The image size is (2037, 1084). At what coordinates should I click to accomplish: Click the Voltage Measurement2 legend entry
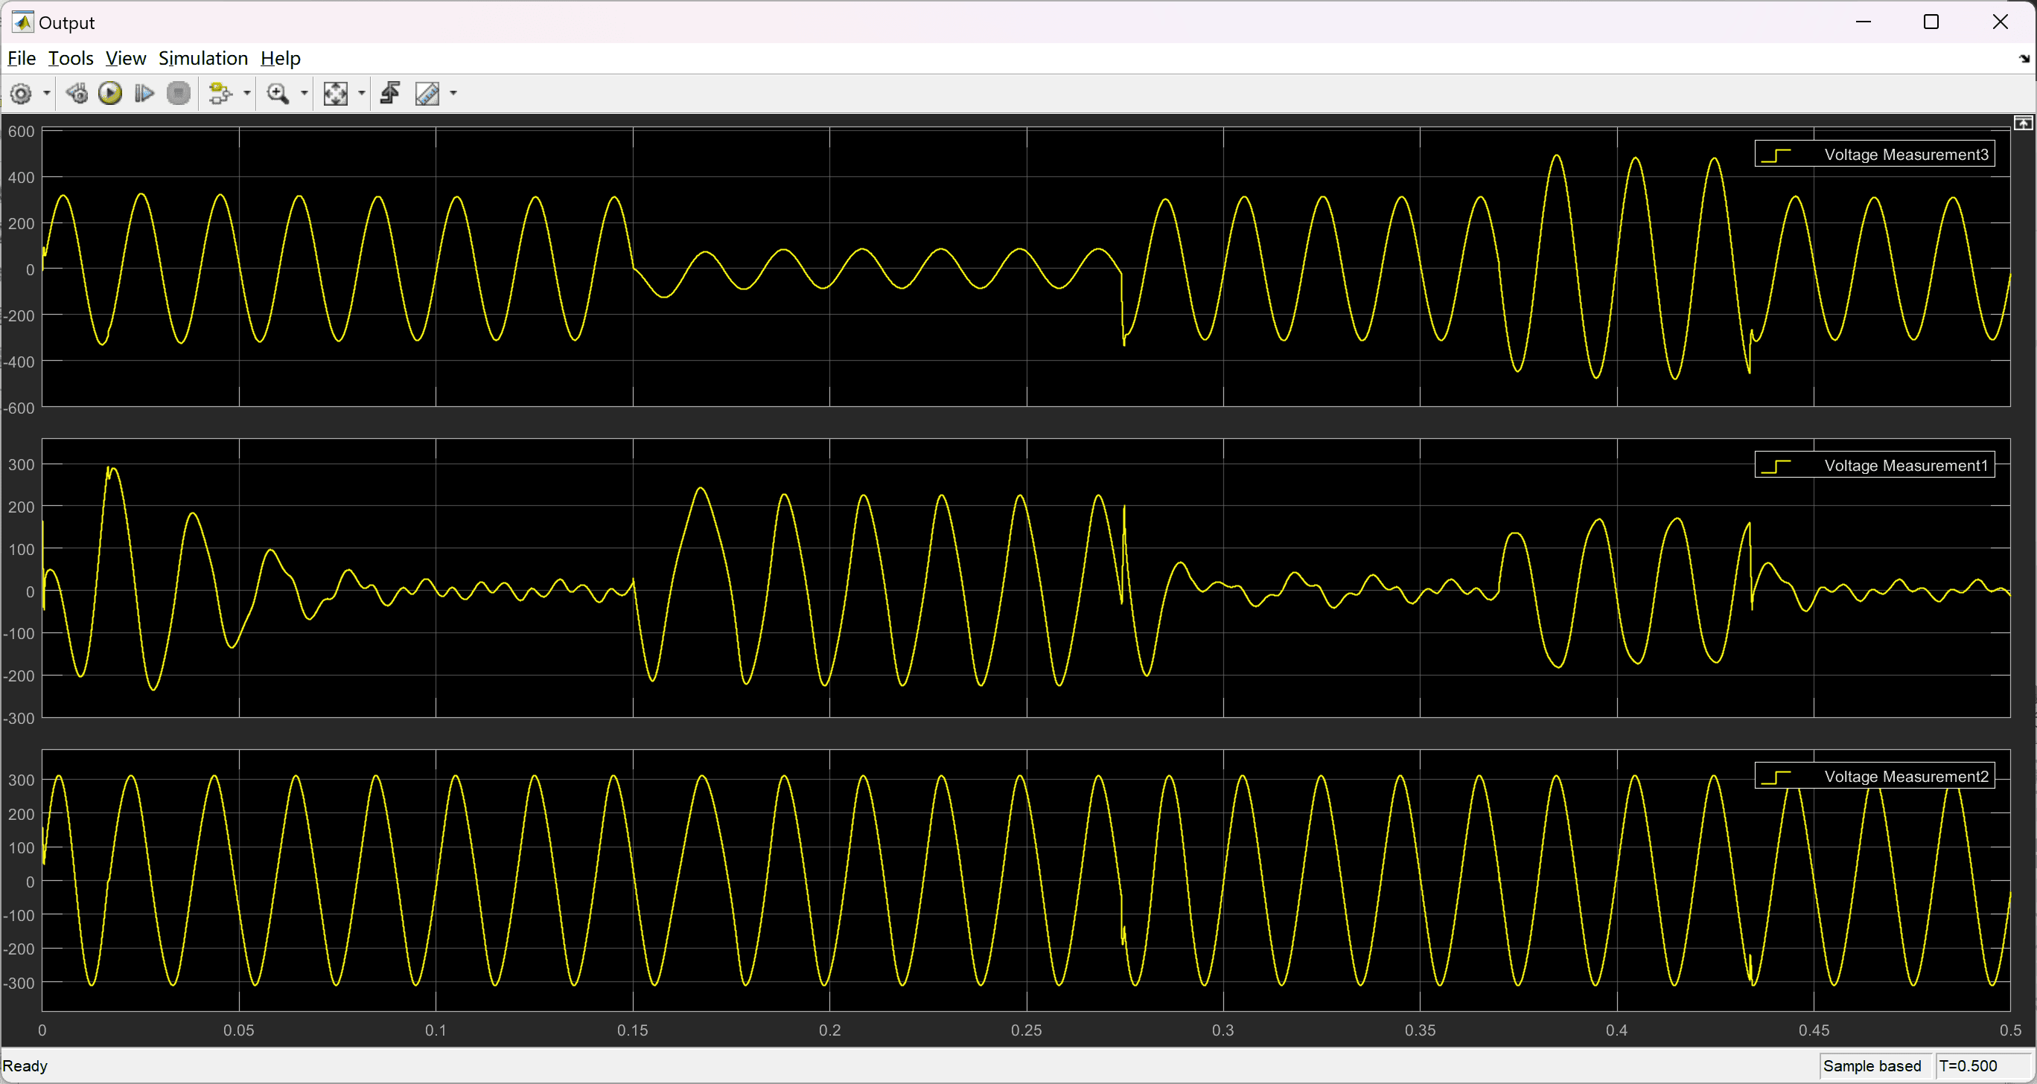point(1874,777)
